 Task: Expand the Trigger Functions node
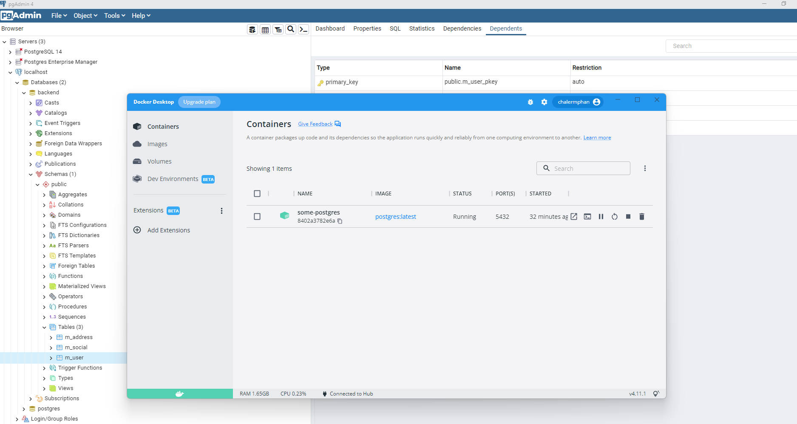click(x=44, y=368)
